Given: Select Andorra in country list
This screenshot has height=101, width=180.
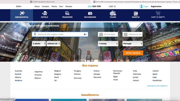Looking at the screenshot, I should coord(19,81).
